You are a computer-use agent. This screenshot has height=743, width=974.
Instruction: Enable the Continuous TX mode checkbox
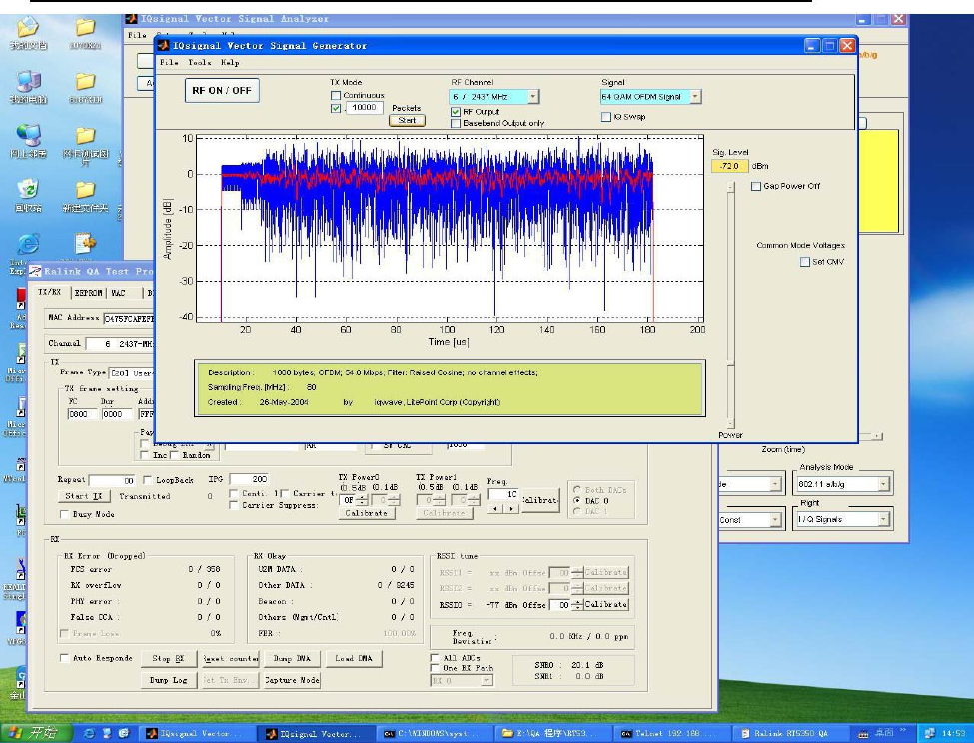[x=337, y=95]
